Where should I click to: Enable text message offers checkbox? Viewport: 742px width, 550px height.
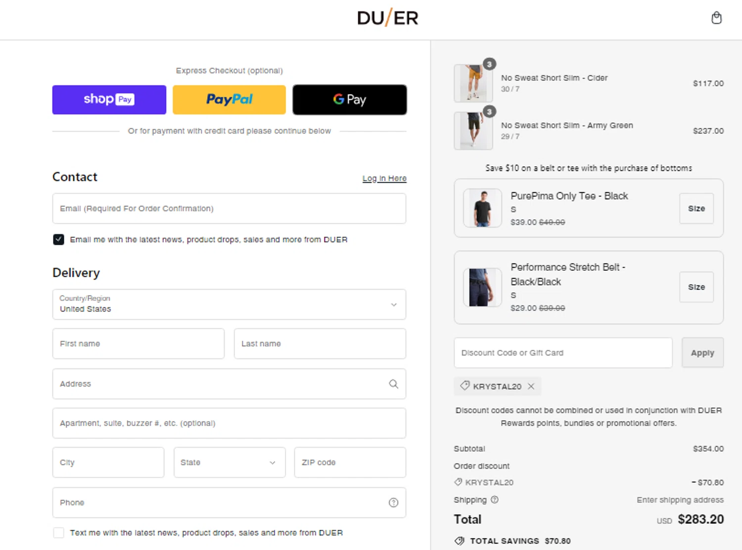58,533
